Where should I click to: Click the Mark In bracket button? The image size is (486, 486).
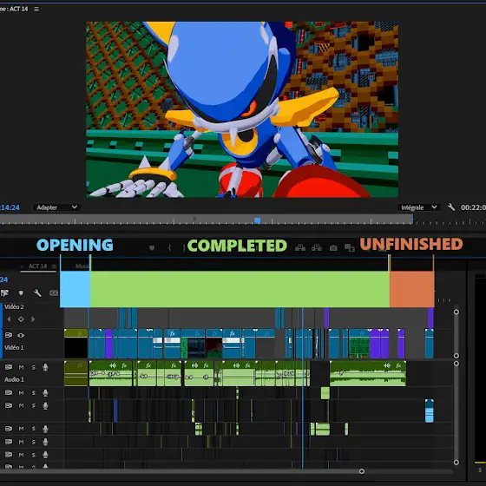(169, 247)
